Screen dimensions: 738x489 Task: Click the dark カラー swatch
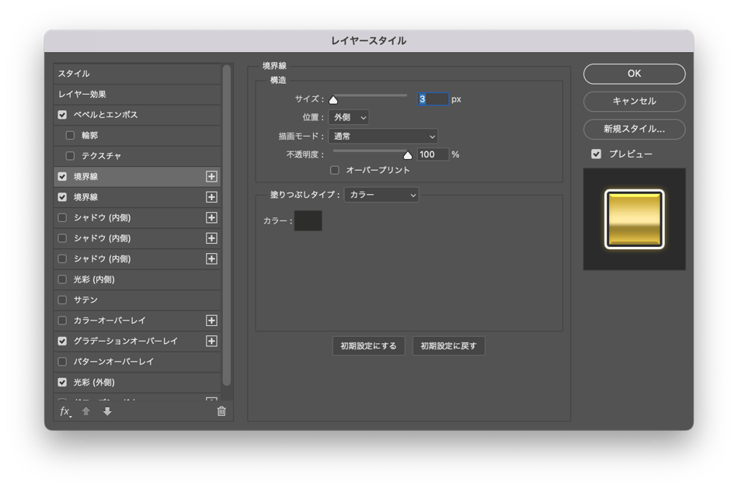(308, 221)
